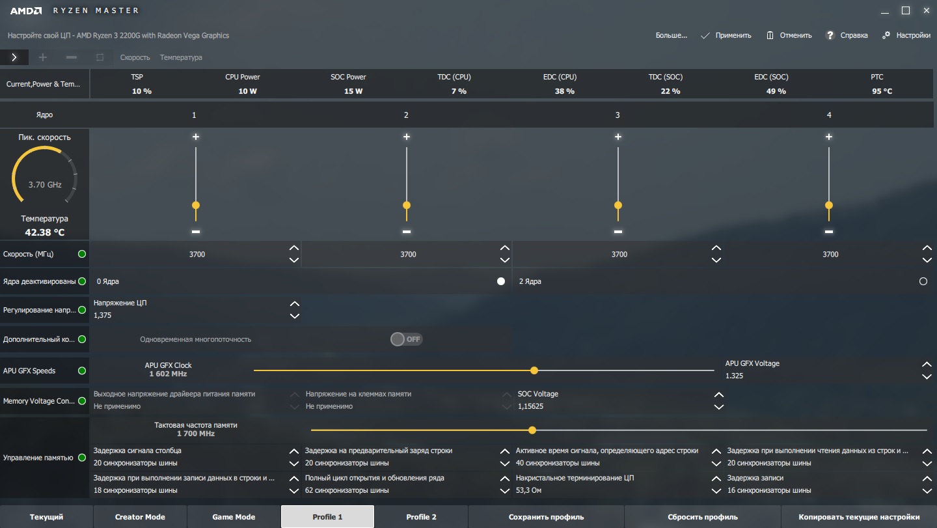Toggle the green indicator for Скорость (МГц)
The height and width of the screenshot is (528, 937).
[82, 254]
